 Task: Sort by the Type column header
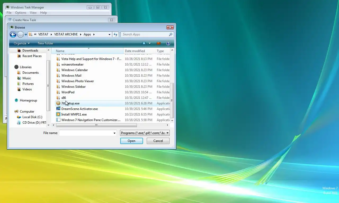tap(162, 51)
